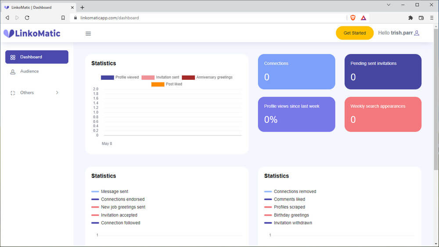This screenshot has width=439, height=247.
Task: Click the Connections card
Action: click(296, 72)
